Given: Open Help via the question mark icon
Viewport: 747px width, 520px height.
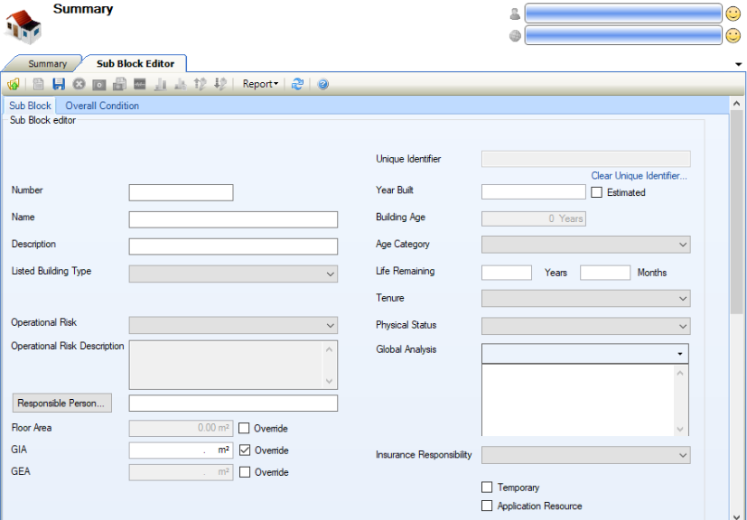Looking at the screenshot, I should click(322, 84).
